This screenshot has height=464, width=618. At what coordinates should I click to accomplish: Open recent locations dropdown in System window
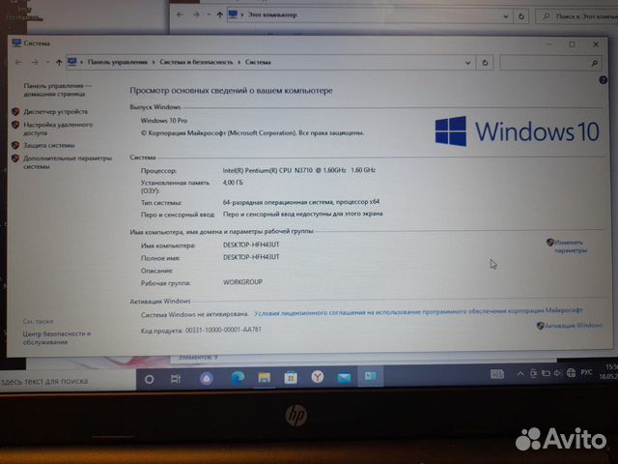coord(47,62)
